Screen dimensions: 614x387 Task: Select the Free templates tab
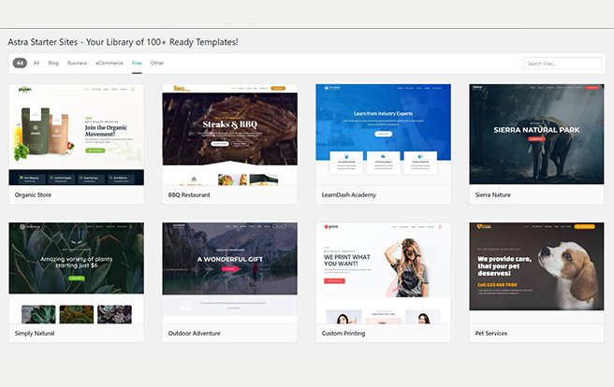[x=137, y=64]
